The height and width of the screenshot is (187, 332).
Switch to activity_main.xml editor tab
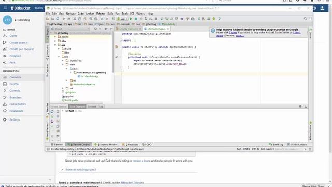click(x=128, y=29)
